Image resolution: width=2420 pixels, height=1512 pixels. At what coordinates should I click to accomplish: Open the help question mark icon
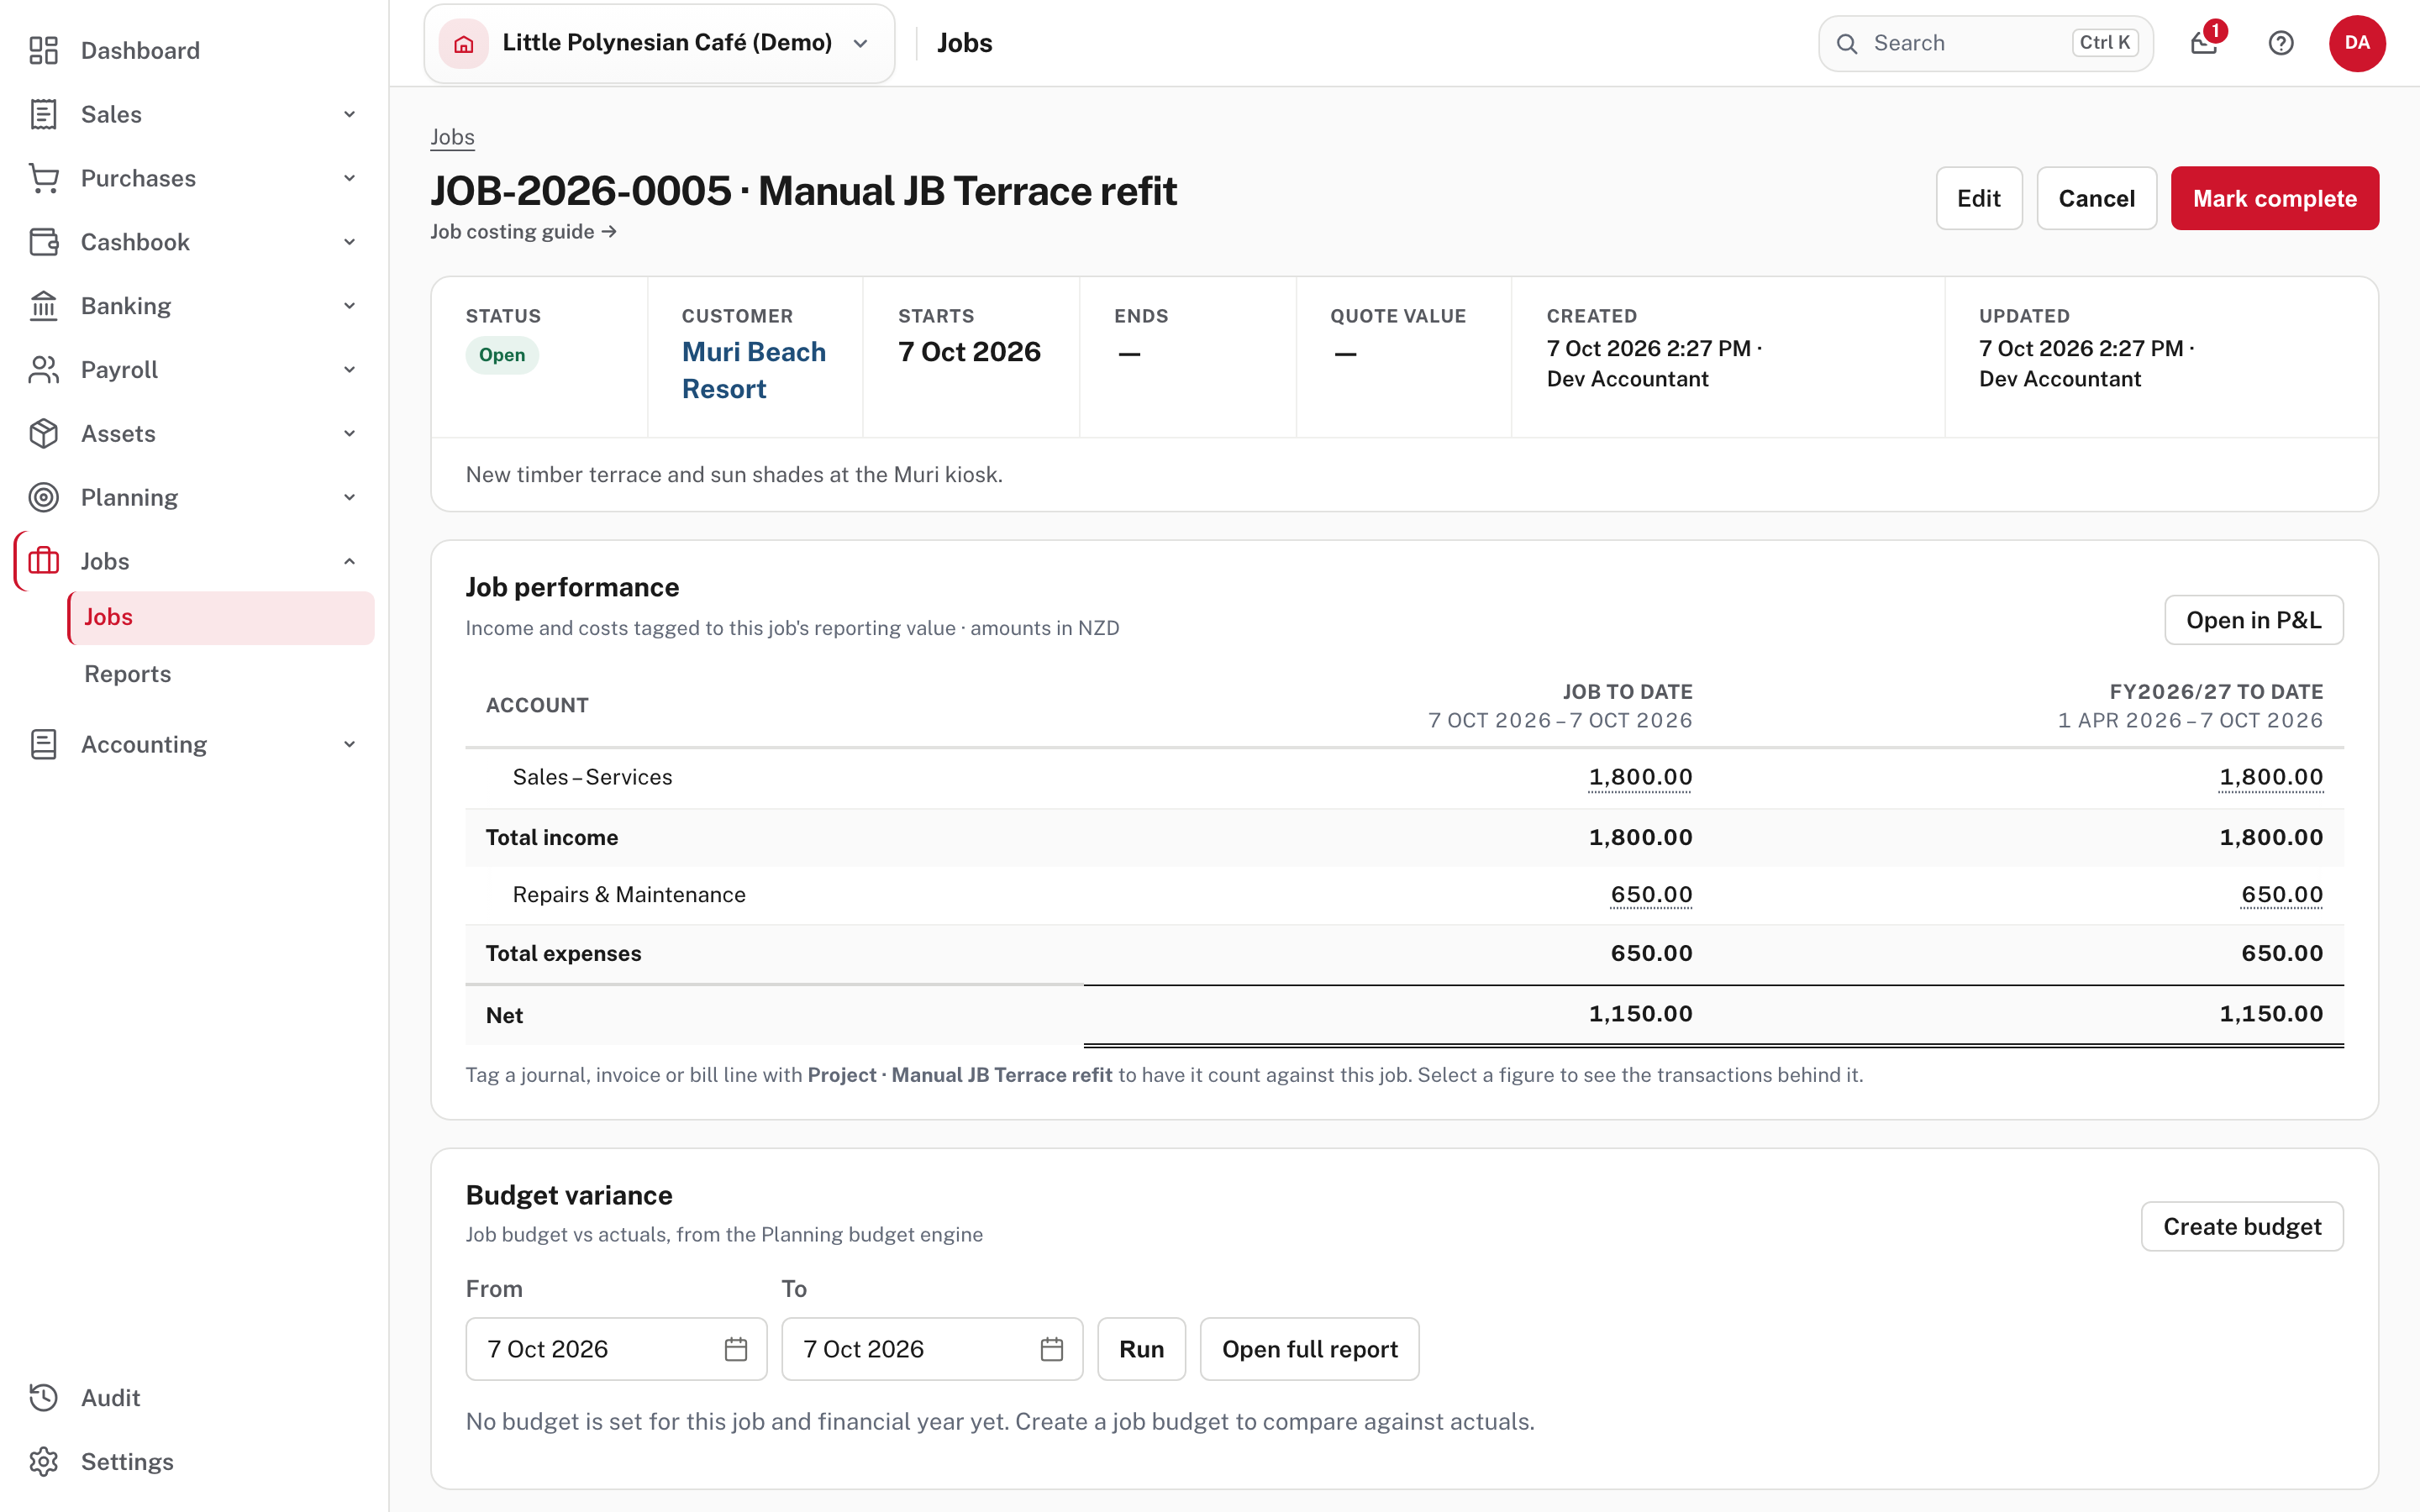tap(2281, 43)
